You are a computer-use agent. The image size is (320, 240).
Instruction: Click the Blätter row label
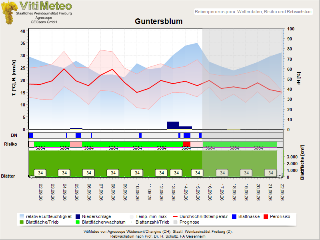(8, 176)
